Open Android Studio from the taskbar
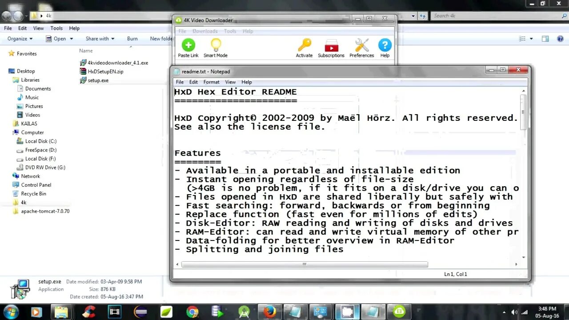 [x=244, y=312]
